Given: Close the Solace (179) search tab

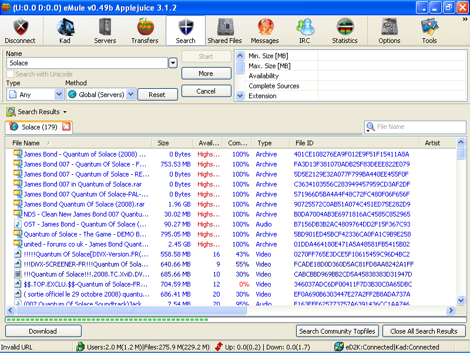Looking at the screenshot, I should 66,126.
